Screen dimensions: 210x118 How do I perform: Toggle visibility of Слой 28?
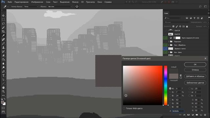(x=165, y=30)
